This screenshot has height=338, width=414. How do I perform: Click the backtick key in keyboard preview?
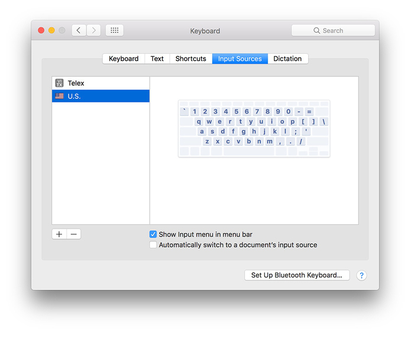point(185,111)
